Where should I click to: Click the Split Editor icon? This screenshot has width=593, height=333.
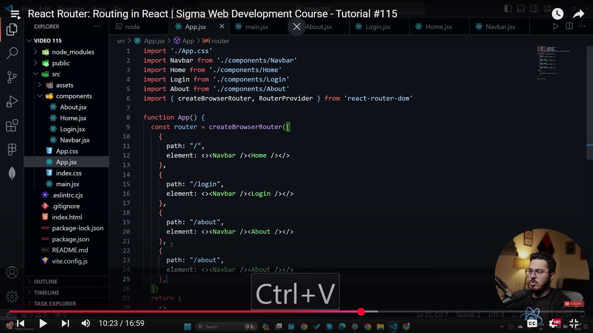569,27
